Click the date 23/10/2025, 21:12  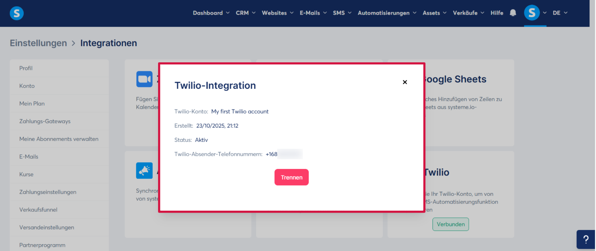click(x=217, y=126)
